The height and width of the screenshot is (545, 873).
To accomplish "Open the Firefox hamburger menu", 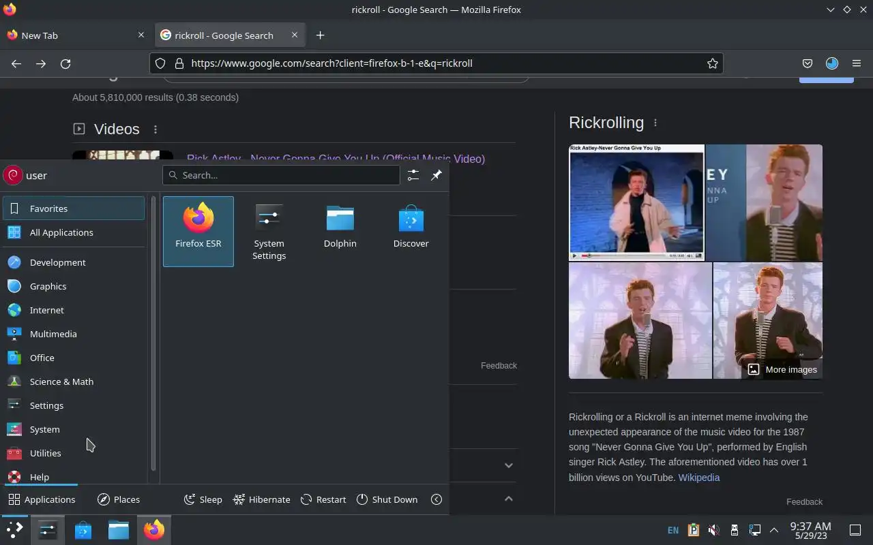I will pos(857,63).
